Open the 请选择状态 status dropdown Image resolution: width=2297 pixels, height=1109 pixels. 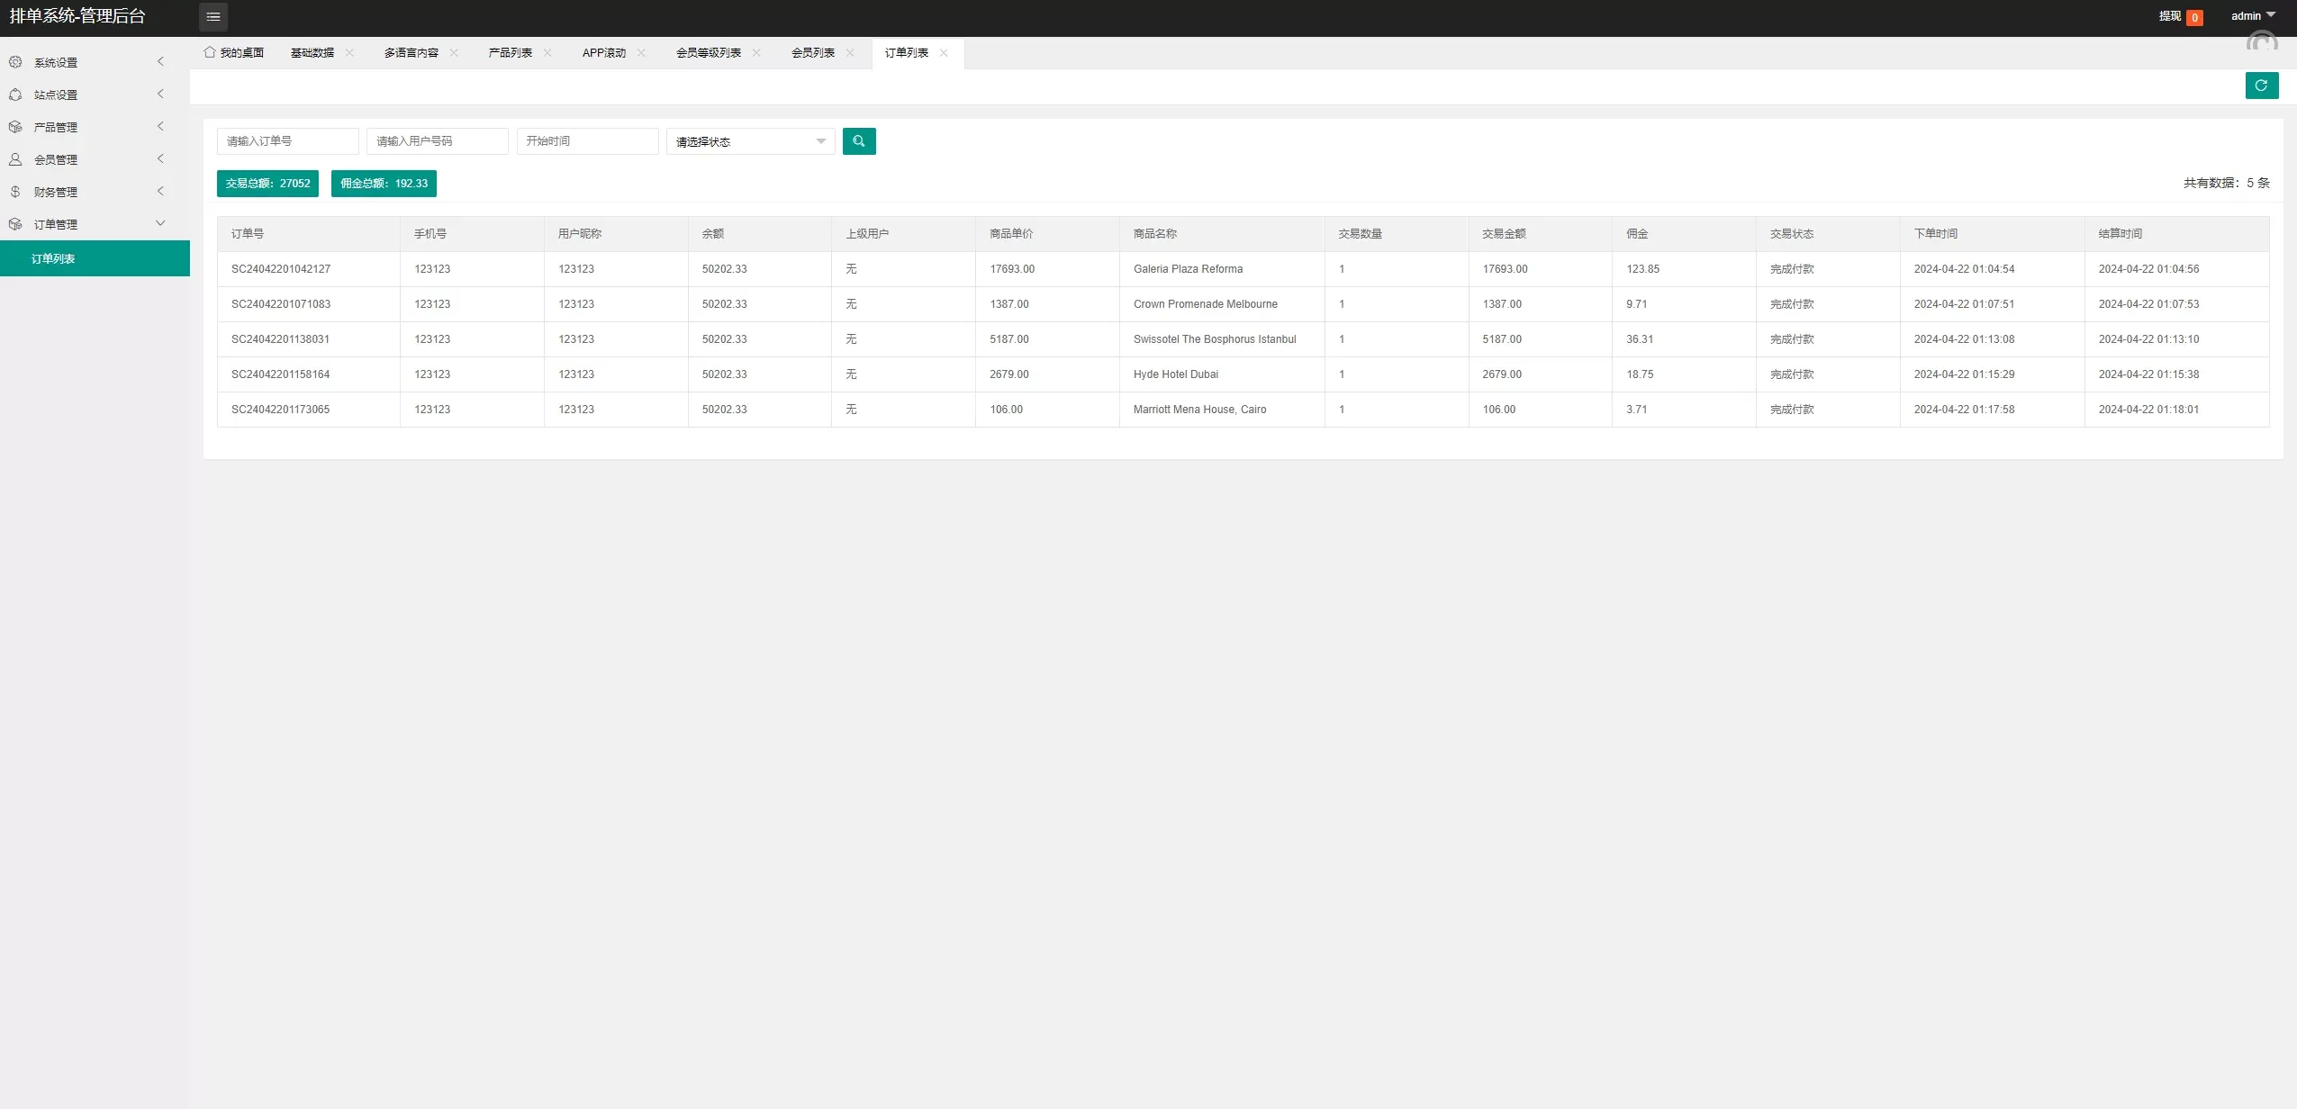[750, 141]
